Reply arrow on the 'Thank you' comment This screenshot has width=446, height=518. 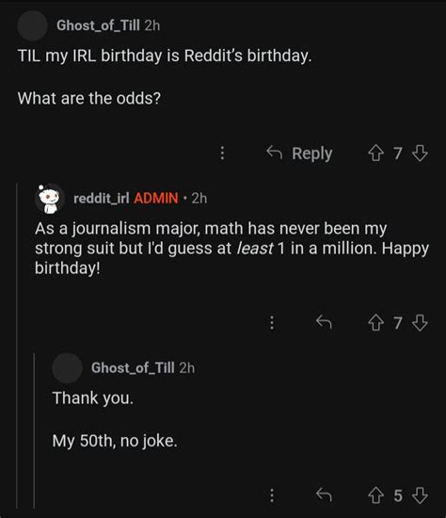tap(324, 495)
